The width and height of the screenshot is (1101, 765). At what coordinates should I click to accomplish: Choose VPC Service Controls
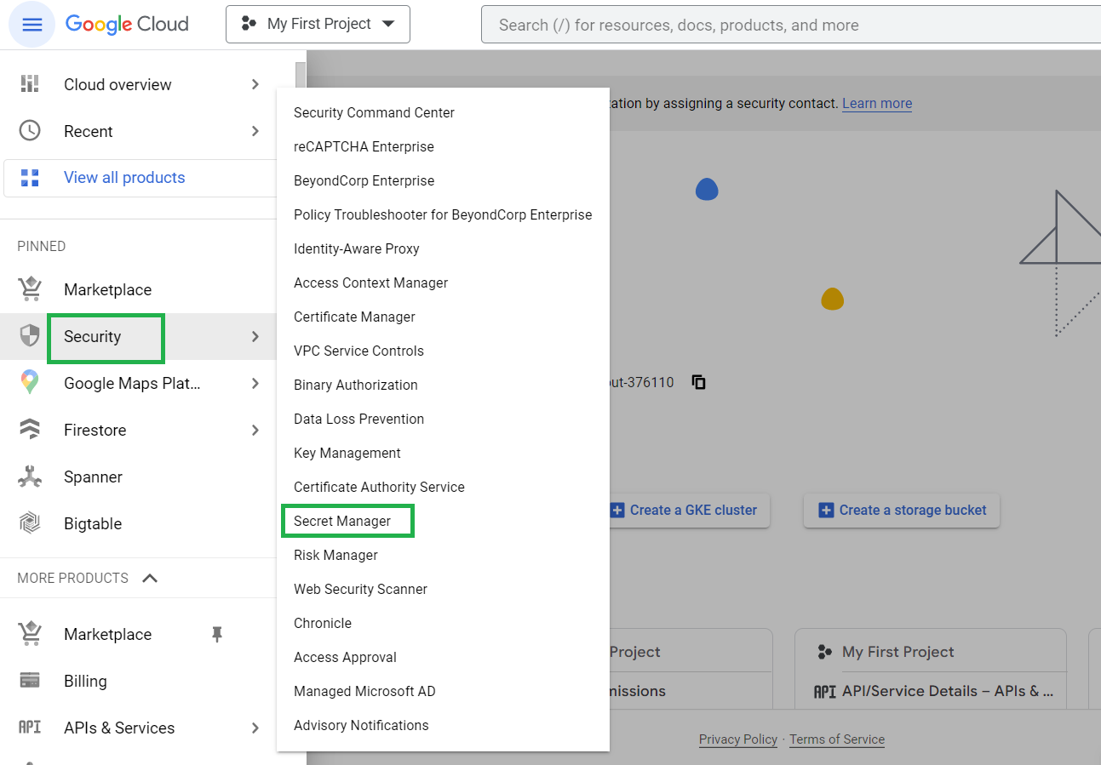click(x=358, y=351)
